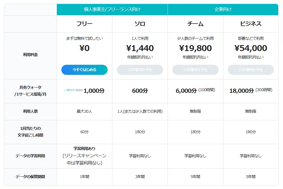Screen dimensions: 283x189
Task: Click the ¥0 free plan price
Action: click(84, 48)
